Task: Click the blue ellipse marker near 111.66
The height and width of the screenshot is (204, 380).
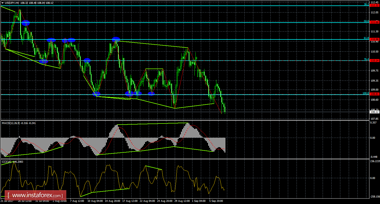Action: pyautogui.click(x=26, y=23)
